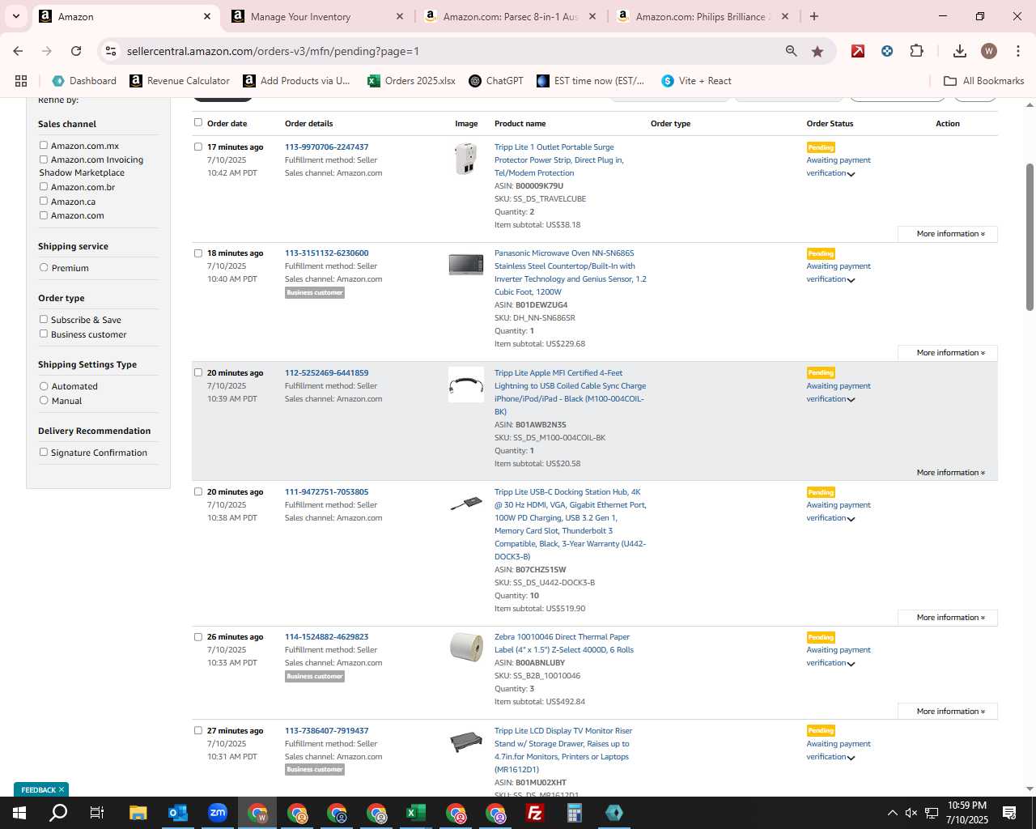Select order 113-9970706-2247437 checkbox
Image resolution: width=1036 pixels, height=829 pixels.
pyautogui.click(x=198, y=147)
